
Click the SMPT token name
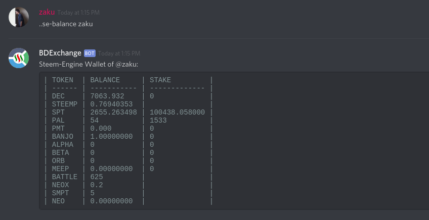(61, 193)
